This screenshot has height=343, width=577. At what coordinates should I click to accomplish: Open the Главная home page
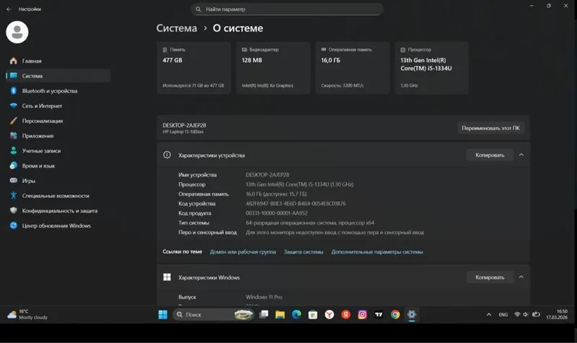[58, 61]
